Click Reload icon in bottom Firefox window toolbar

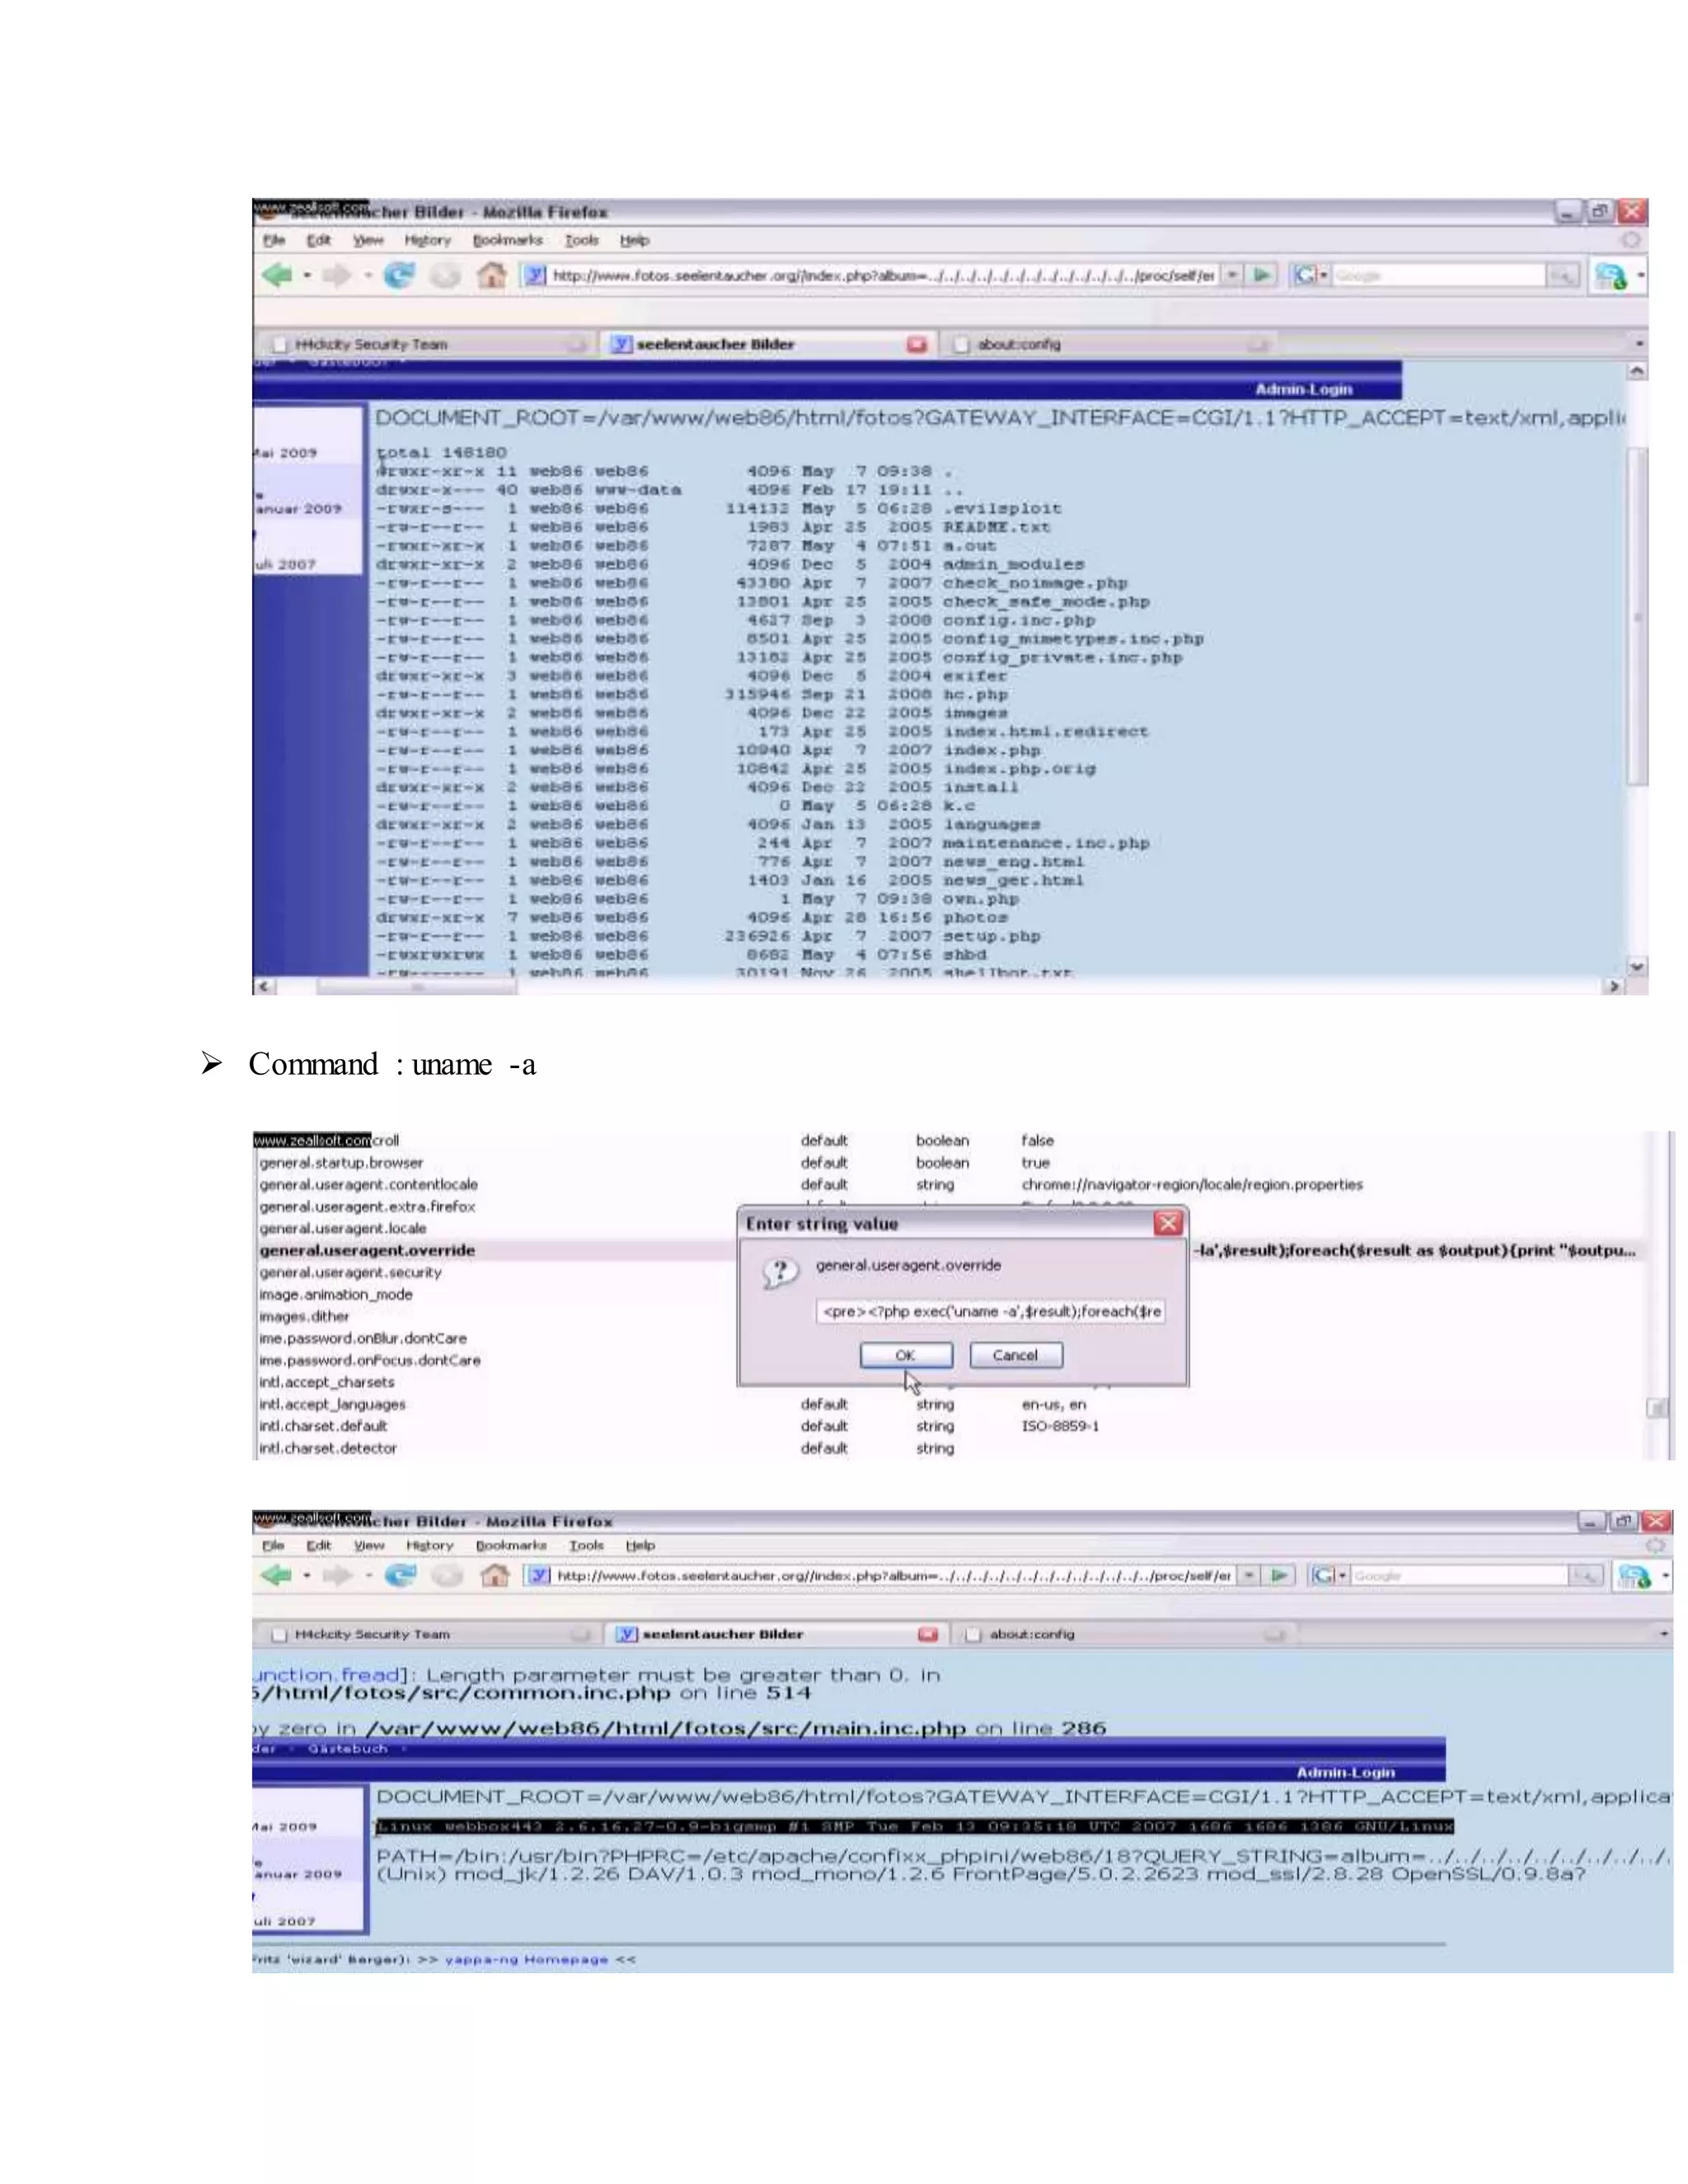tap(400, 1576)
